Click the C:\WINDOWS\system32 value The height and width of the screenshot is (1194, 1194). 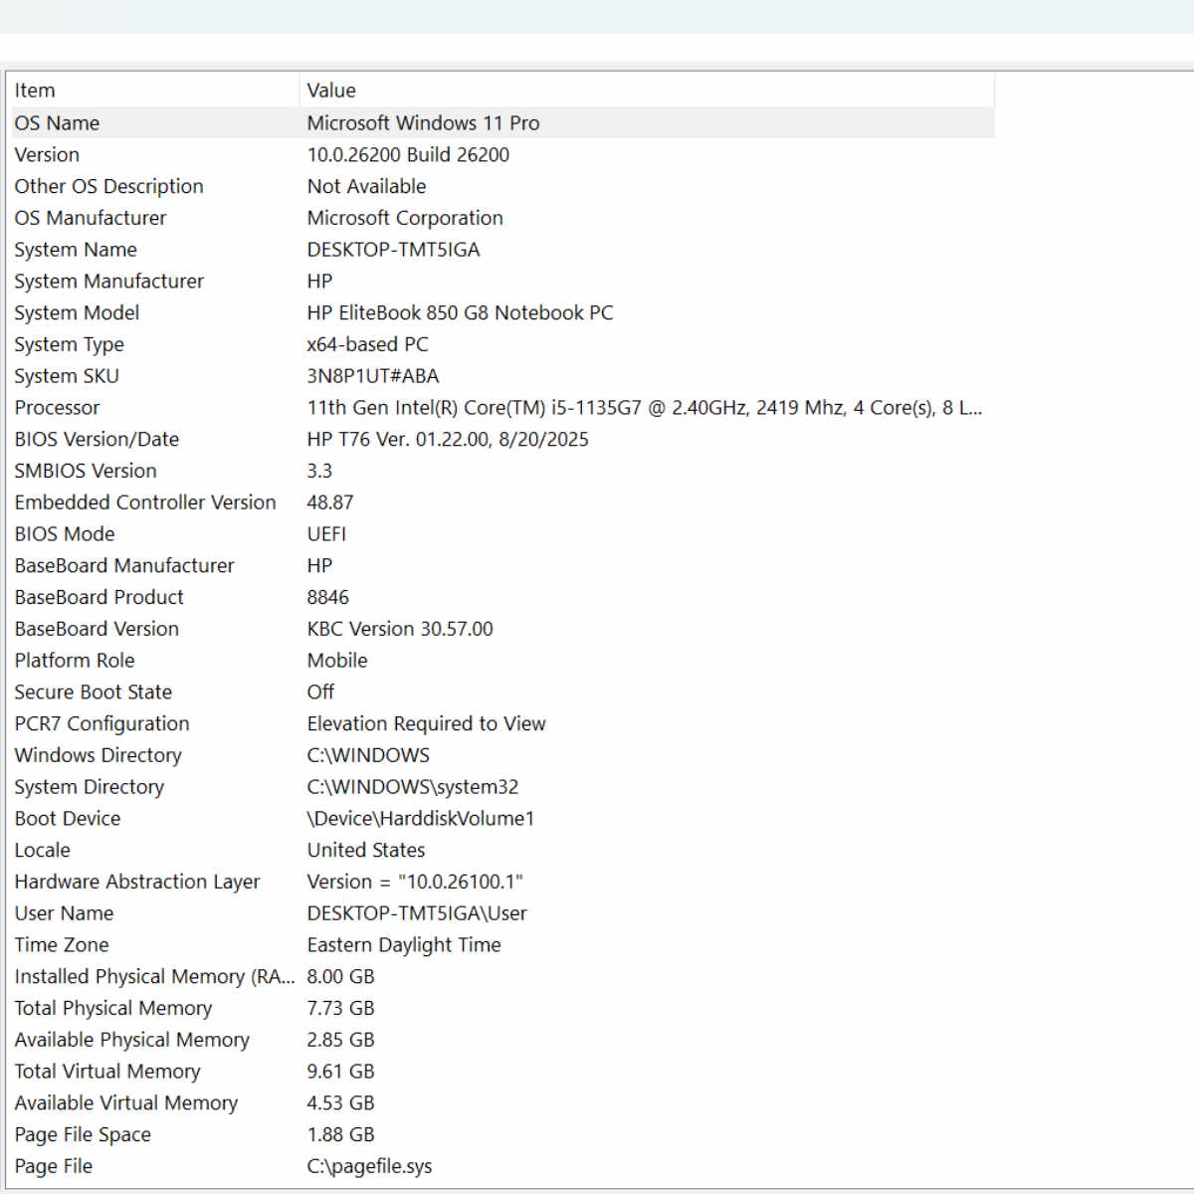coord(413,787)
